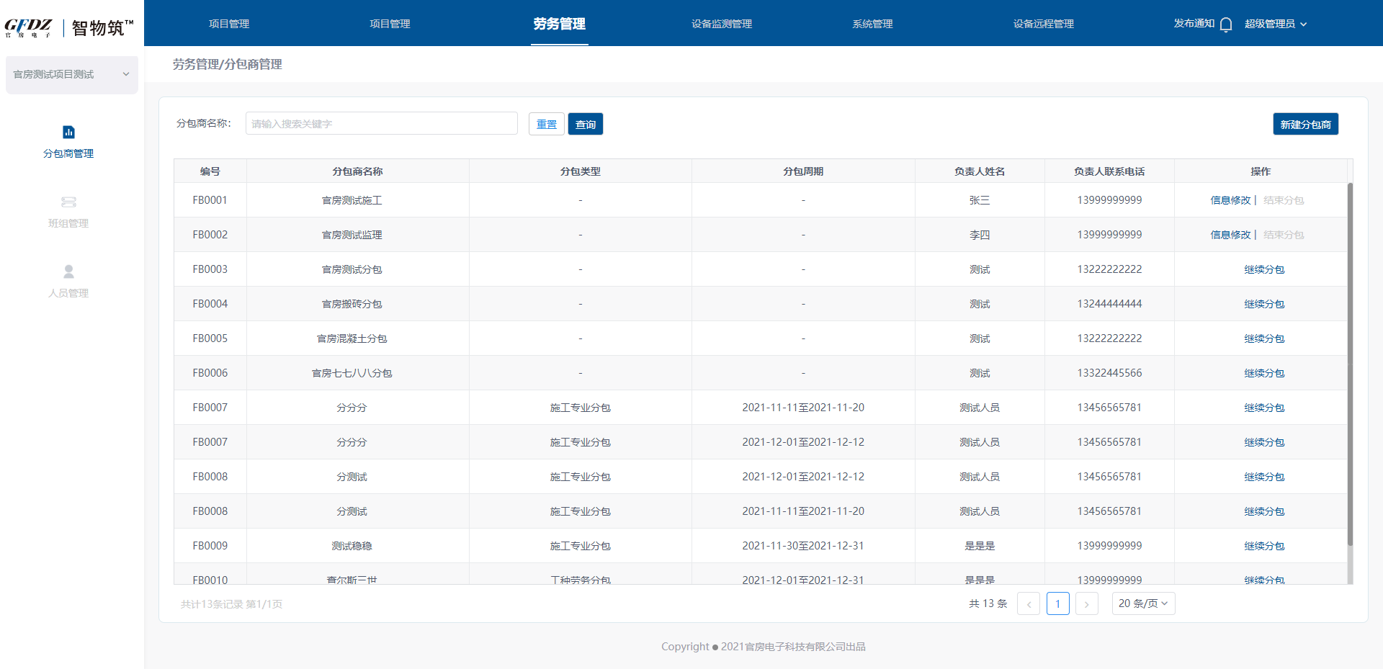Click phone number 13322445566
This screenshot has height=669, width=1383.
tap(1109, 373)
